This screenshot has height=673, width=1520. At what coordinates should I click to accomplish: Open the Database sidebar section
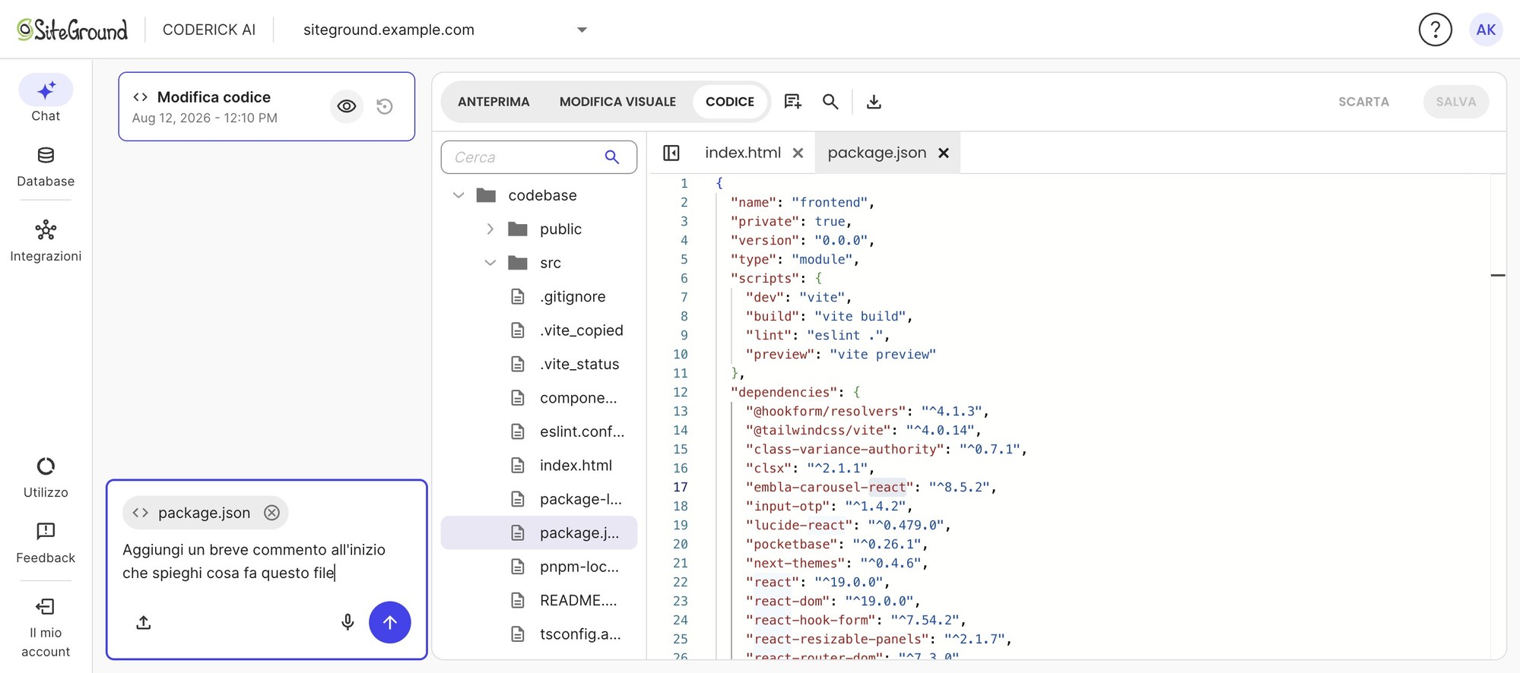[x=46, y=167]
